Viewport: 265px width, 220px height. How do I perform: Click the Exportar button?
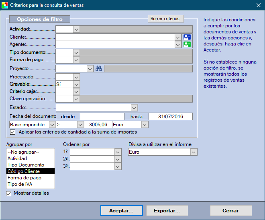pos(167,211)
